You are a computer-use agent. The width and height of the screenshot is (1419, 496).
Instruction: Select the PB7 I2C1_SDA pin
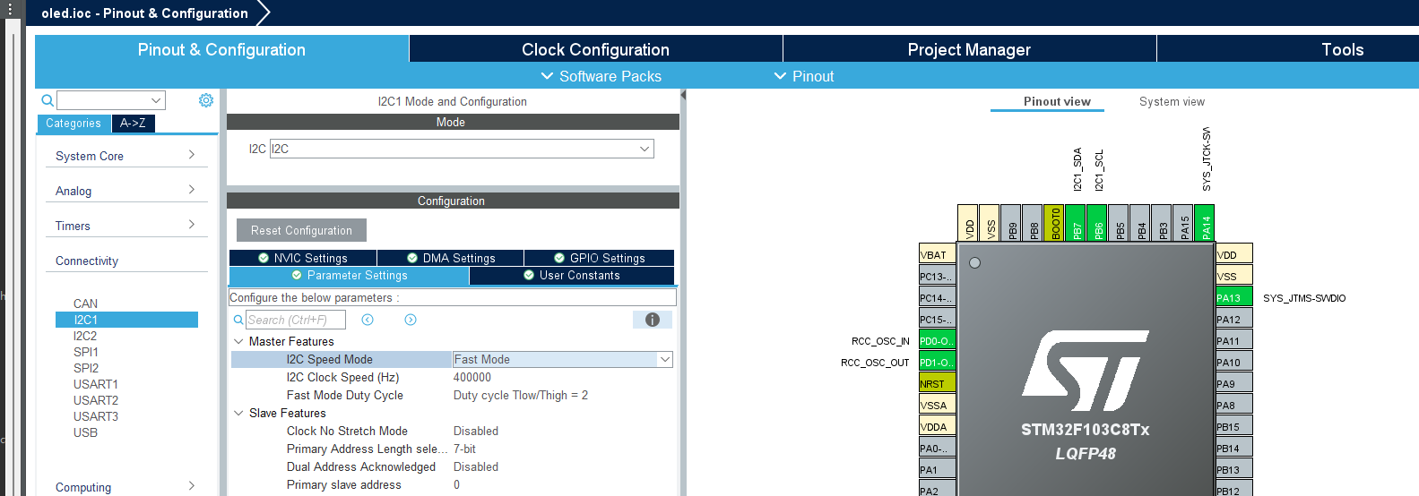1075,223
